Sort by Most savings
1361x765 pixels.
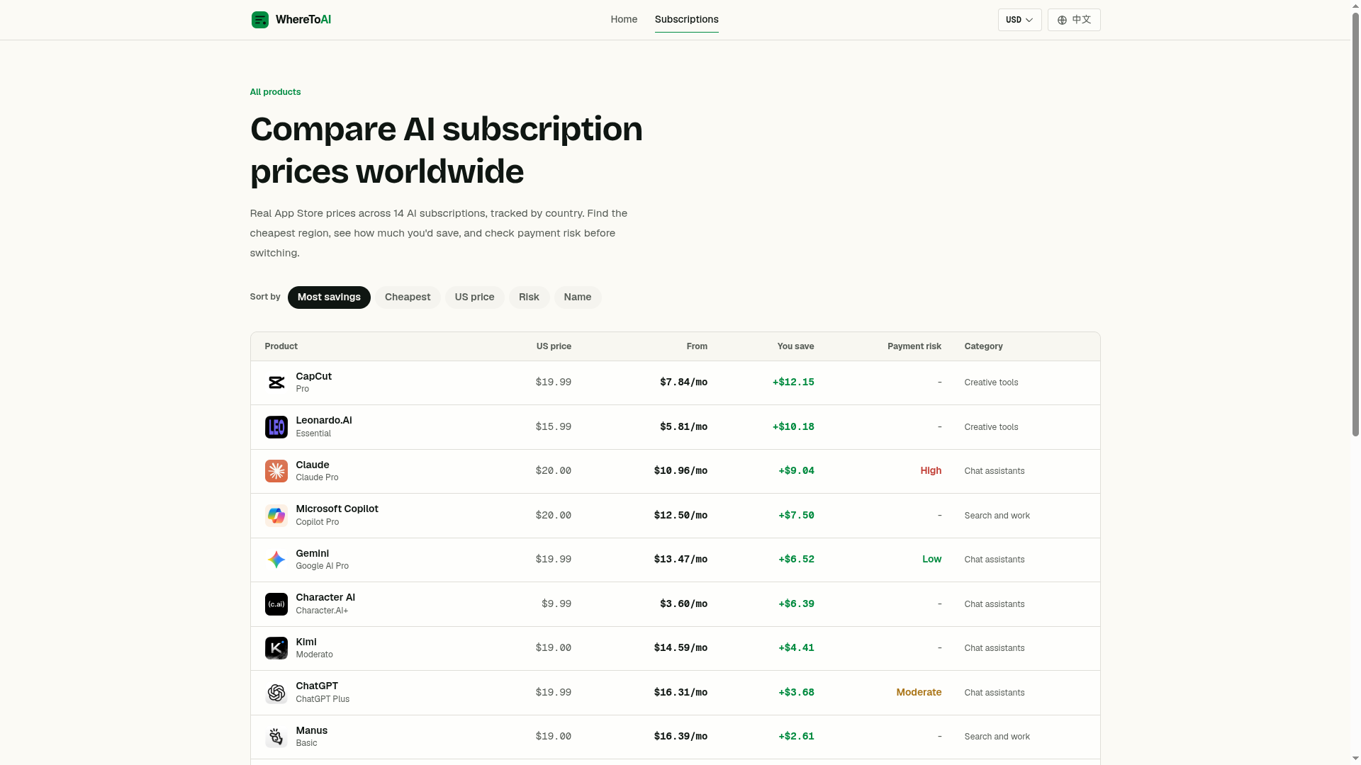(329, 297)
